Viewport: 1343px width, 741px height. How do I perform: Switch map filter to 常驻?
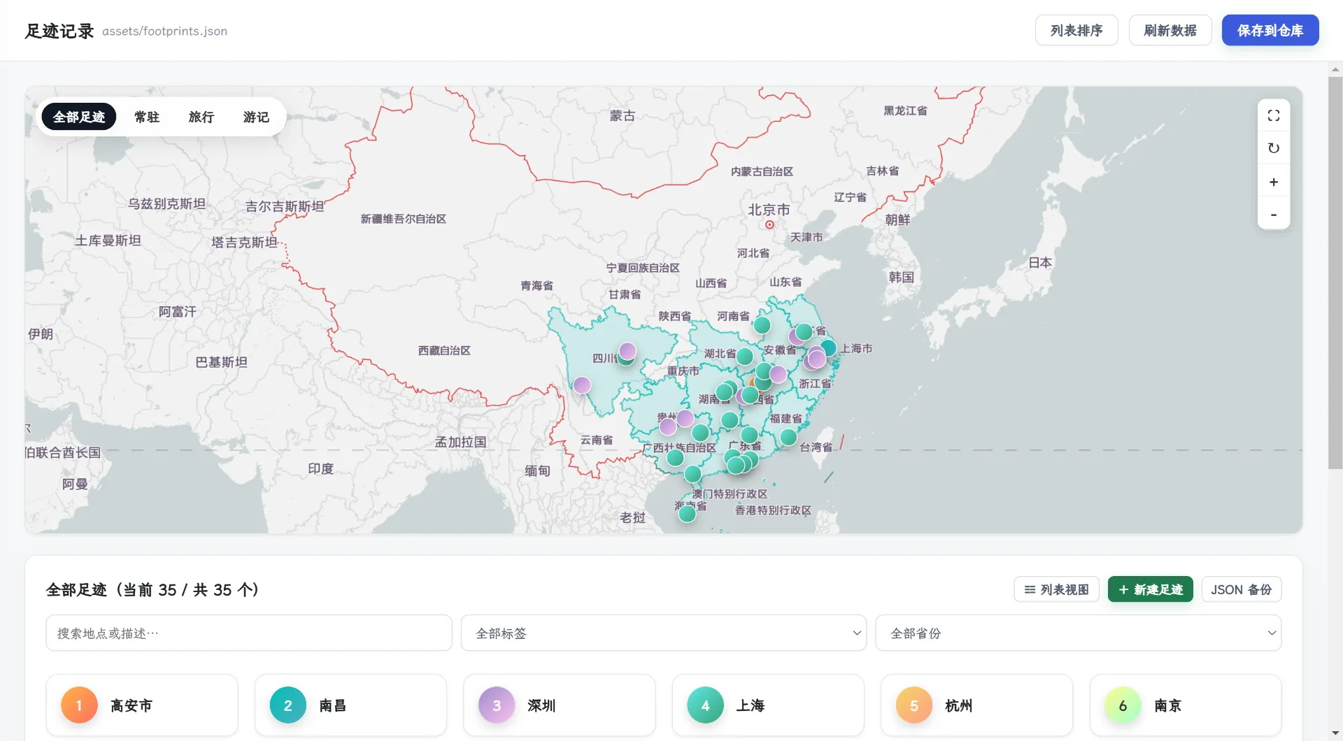[x=147, y=117]
